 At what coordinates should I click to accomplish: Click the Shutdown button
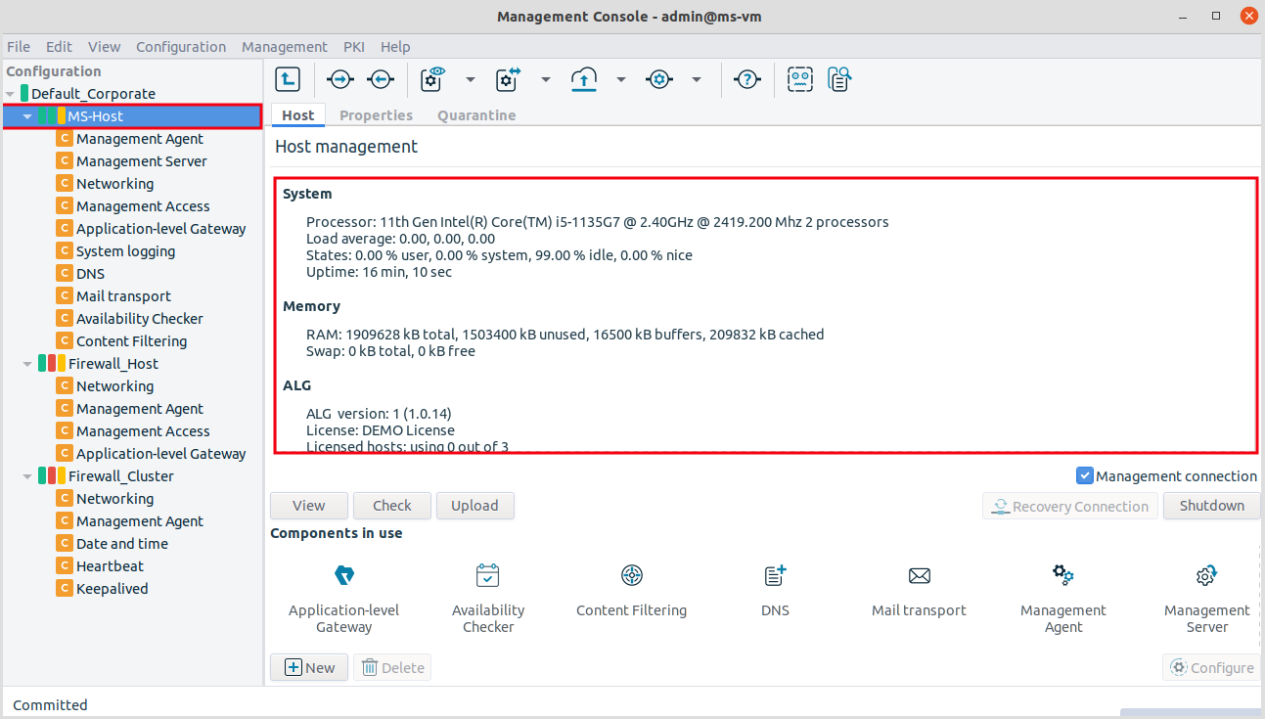tap(1211, 506)
